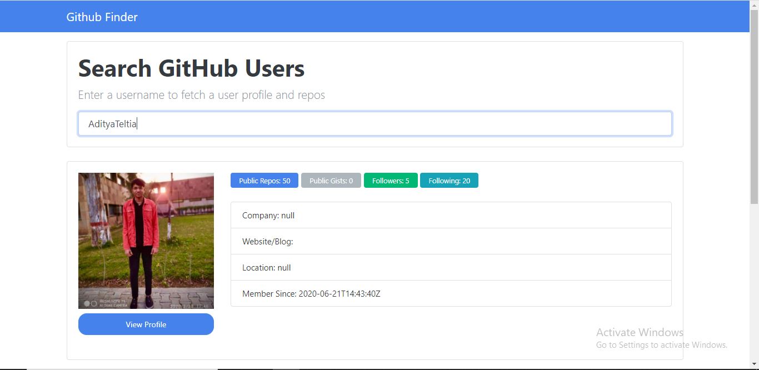Select the Following: 20 badge
Image resolution: width=759 pixels, height=370 pixels.
coord(449,180)
